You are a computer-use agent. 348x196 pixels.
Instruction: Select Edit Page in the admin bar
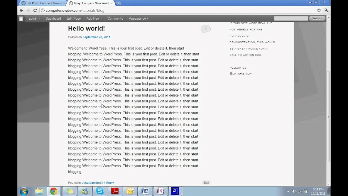click(74, 19)
